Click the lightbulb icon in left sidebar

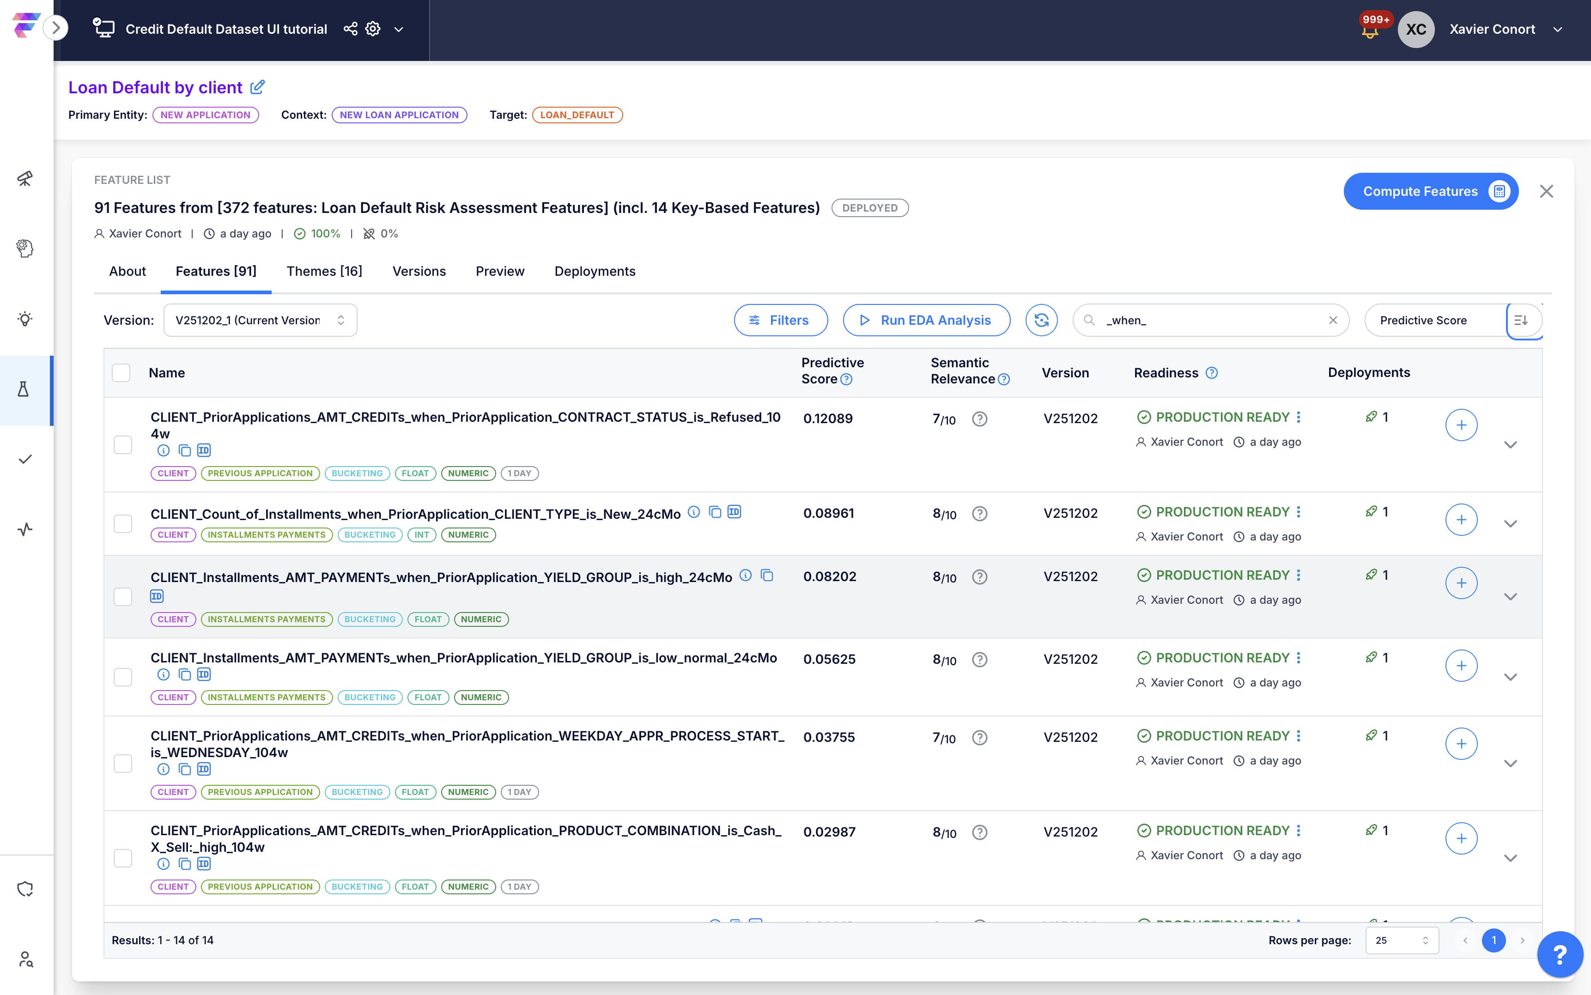pos(25,319)
